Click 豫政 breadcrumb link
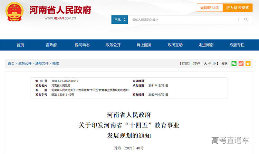Screen dimensions: 259x154 (56, 64)
